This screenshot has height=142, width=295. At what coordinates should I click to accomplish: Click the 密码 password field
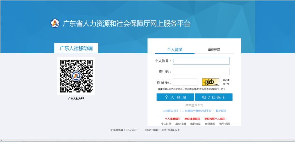[201, 71]
